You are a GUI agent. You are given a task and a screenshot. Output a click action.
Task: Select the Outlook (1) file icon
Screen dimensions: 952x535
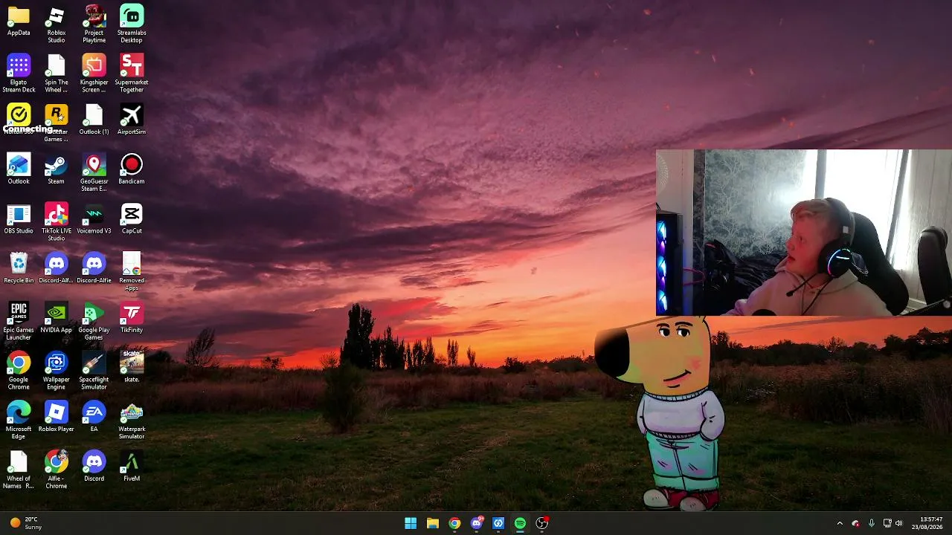pyautogui.click(x=94, y=115)
